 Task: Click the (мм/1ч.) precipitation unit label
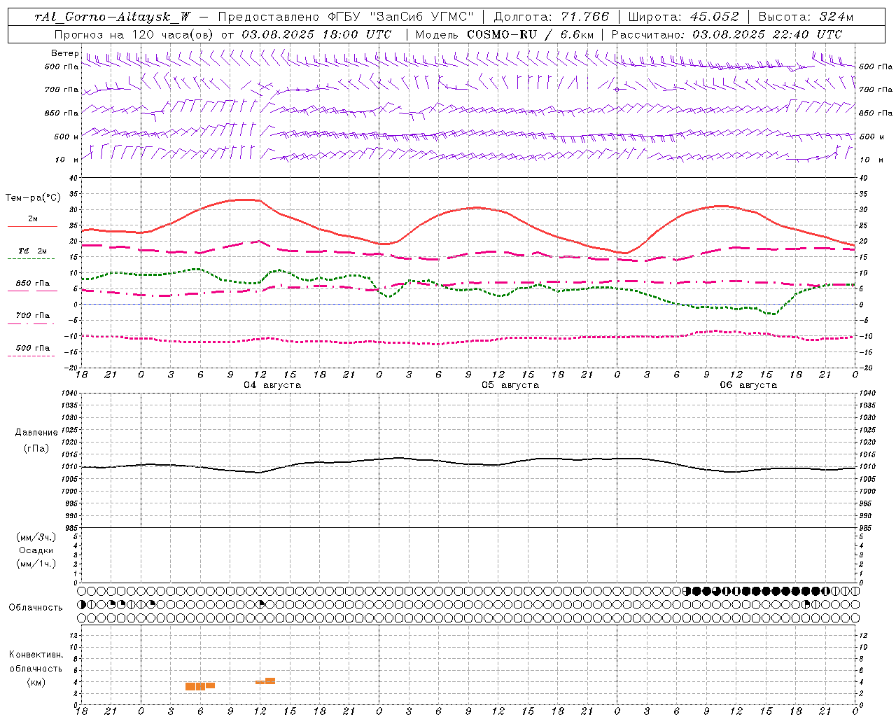tap(36, 564)
